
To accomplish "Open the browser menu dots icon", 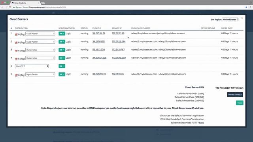I will [251, 7].
